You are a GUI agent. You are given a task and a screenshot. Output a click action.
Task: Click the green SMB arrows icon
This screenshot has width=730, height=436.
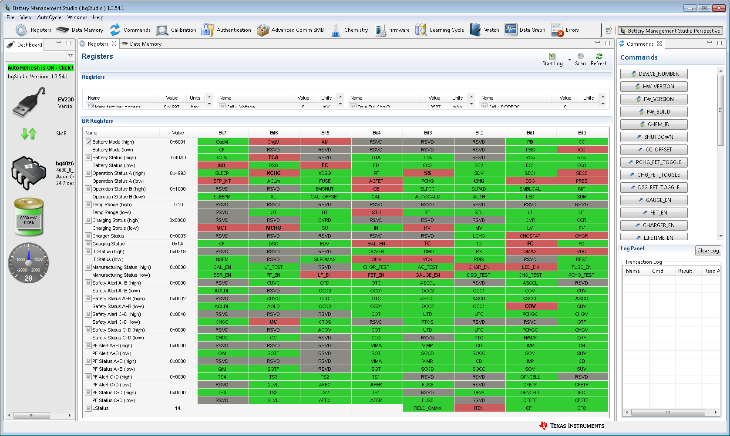tap(29, 134)
